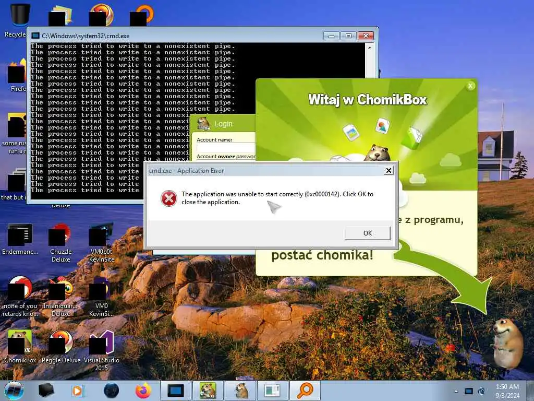
Task: Switch to the window-list taskbar button
Action: pos(272,391)
